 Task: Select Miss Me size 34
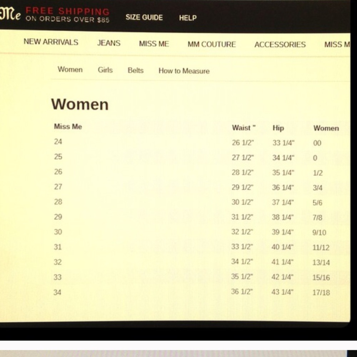(57, 292)
